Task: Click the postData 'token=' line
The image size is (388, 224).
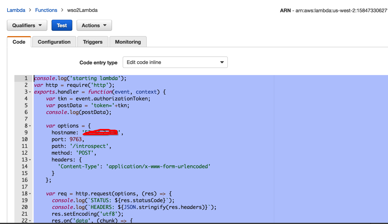Action: 88,105
